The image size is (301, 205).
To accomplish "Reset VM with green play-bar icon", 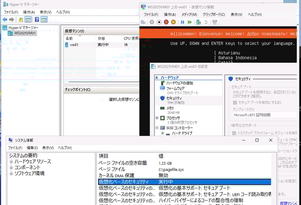I will [x=190, y=22].
